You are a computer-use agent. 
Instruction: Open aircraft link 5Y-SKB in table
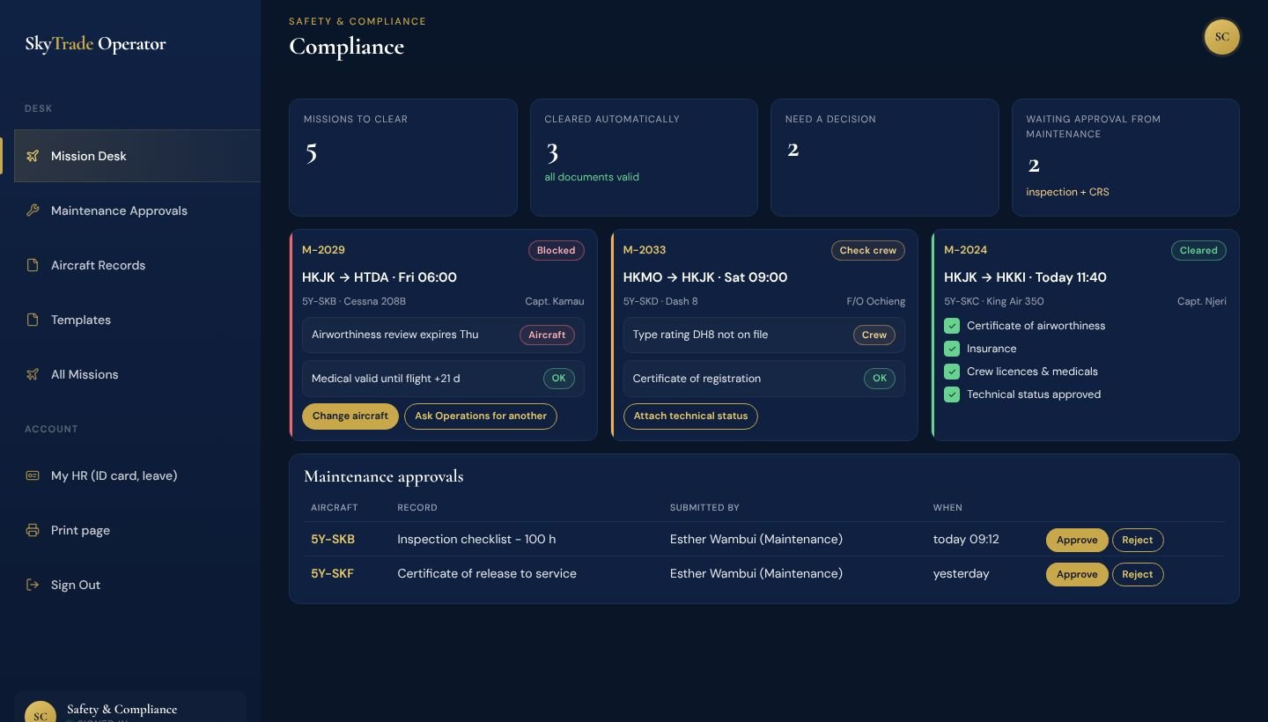point(333,539)
